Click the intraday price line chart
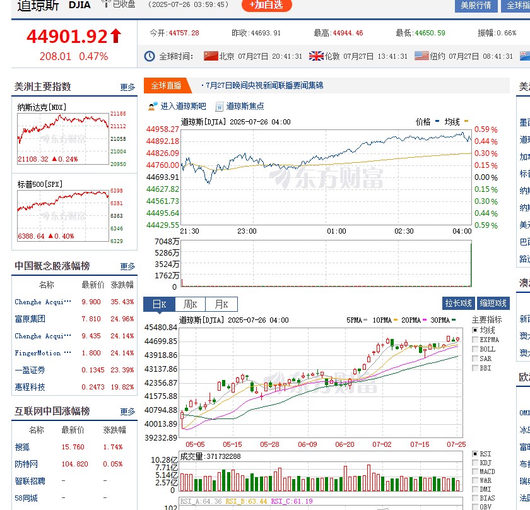 pos(326,177)
